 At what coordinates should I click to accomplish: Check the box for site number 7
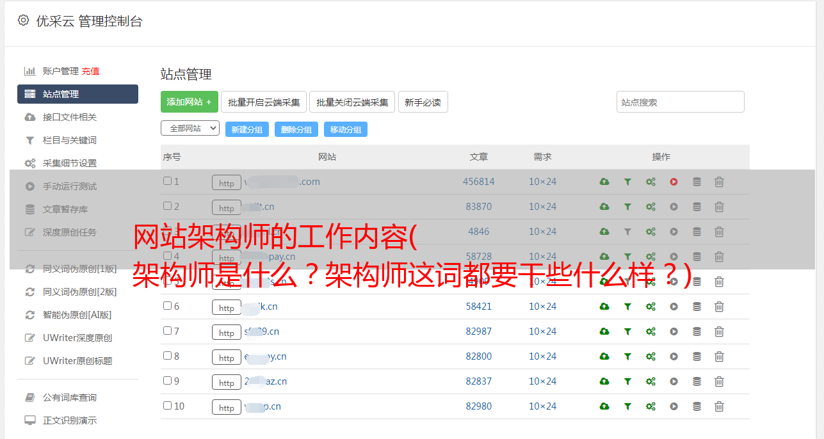tap(167, 331)
